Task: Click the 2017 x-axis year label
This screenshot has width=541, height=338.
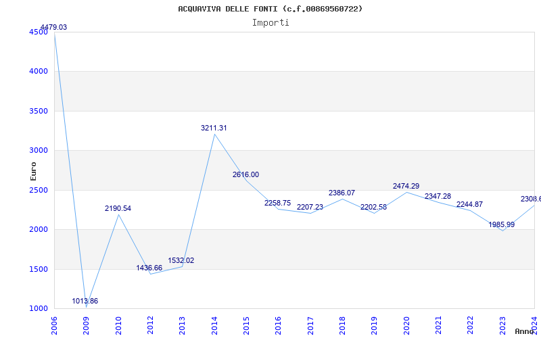Action: click(310, 326)
